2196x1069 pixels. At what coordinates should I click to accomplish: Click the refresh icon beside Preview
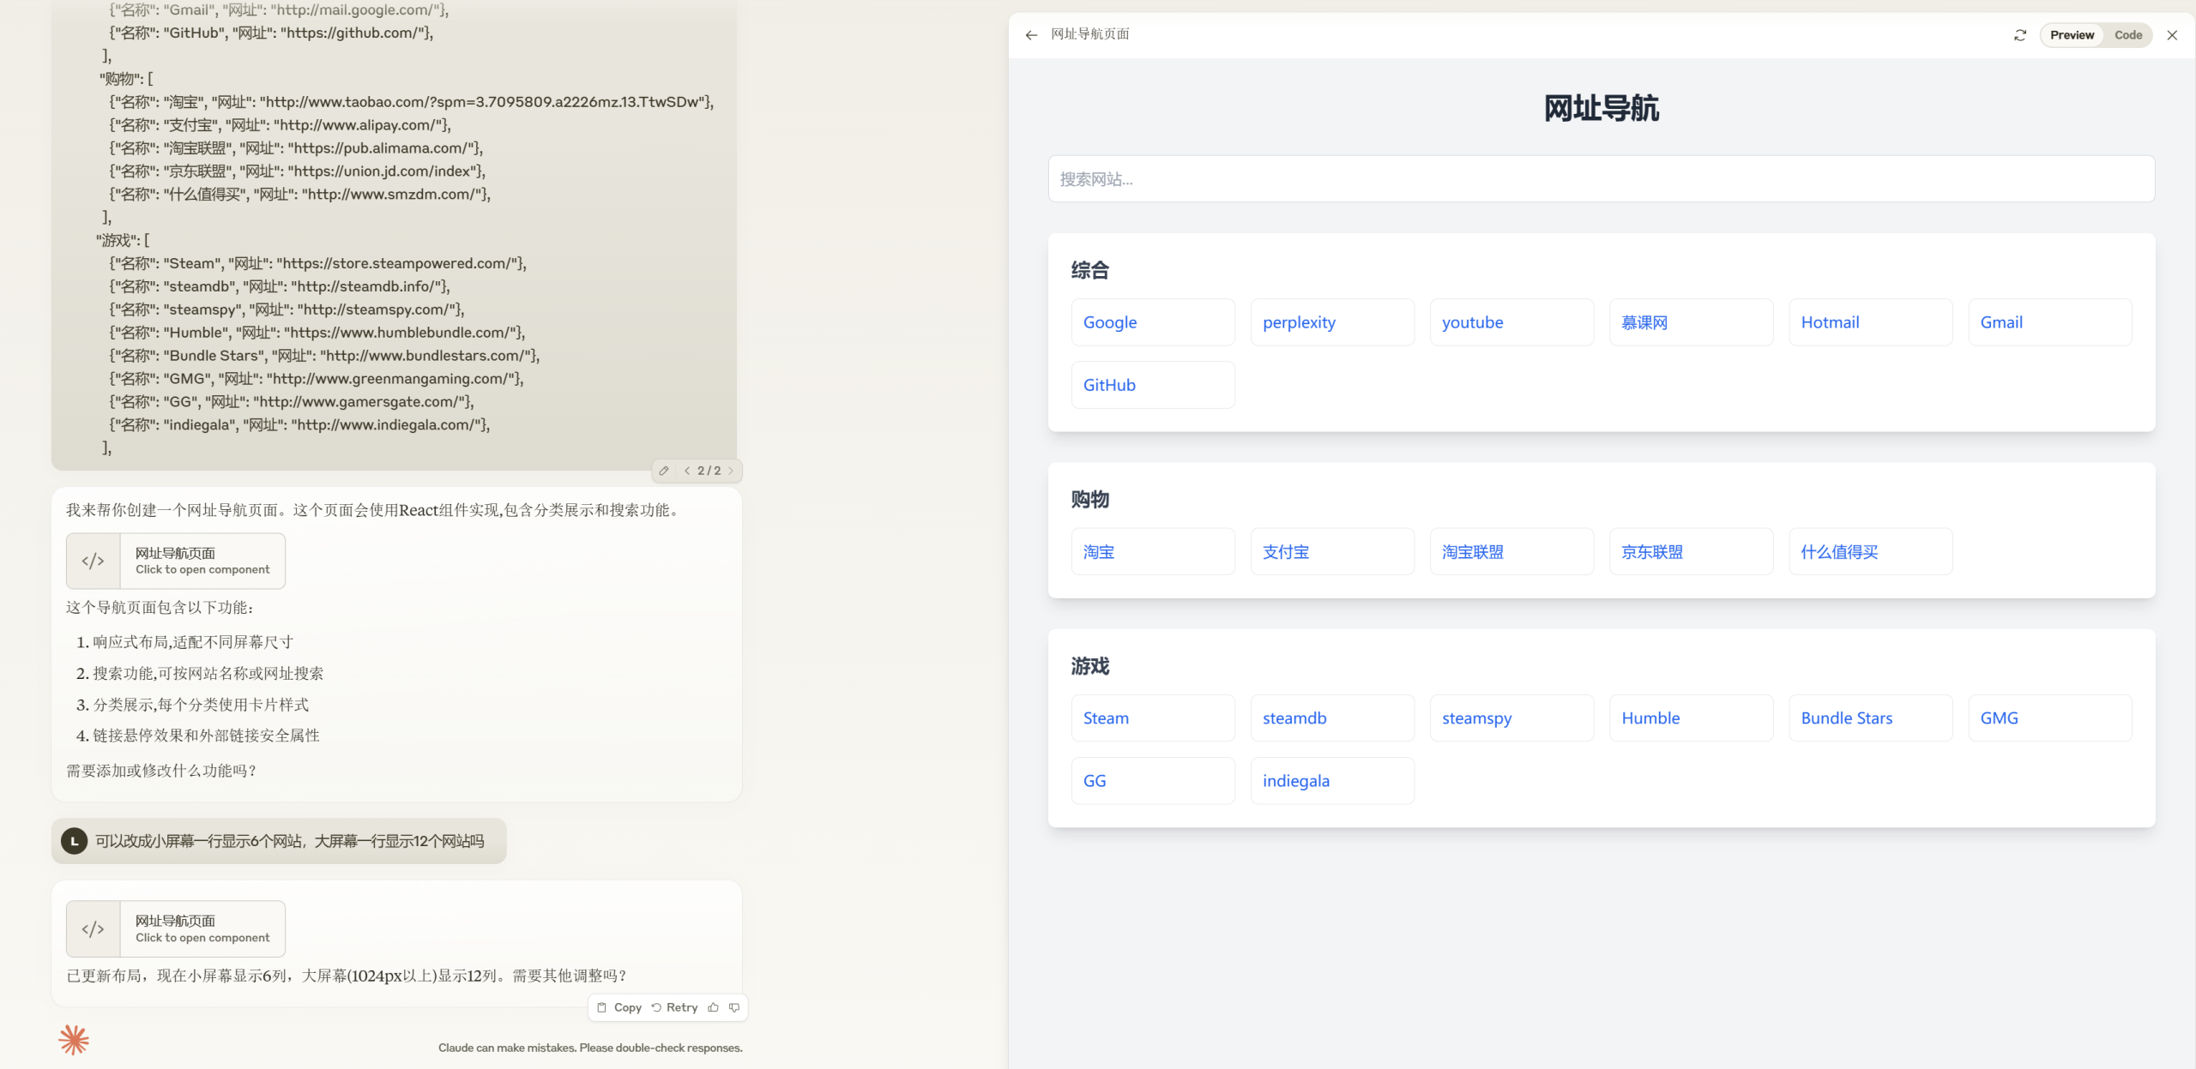[2020, 35]
